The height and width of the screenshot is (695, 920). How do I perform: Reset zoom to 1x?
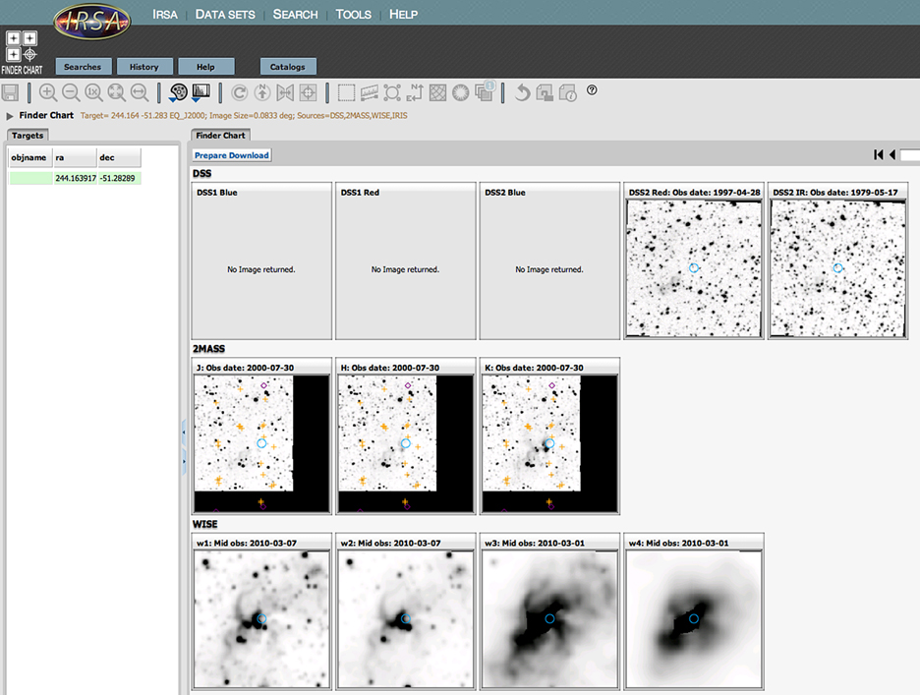pos(93,93)
